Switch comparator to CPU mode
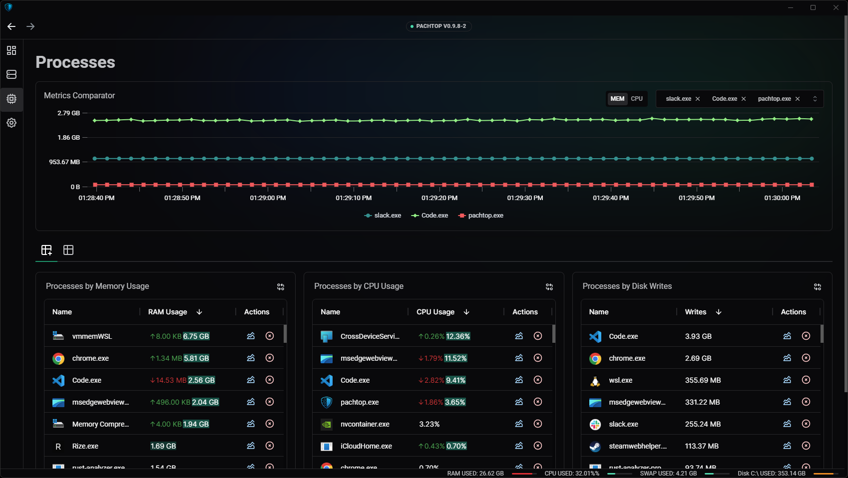This screenshot has width=848, height=478. tap(637, 99)
